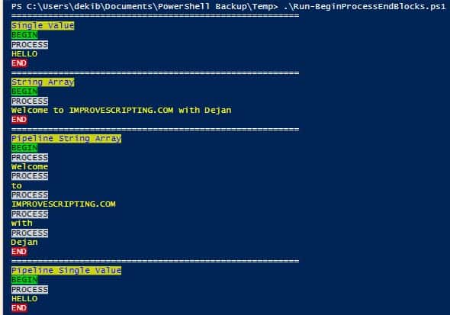This screenshot has height=315, width=450.
Task: Click the 'Pipeline Single Value' heading
Action: (x=66, y=270)
